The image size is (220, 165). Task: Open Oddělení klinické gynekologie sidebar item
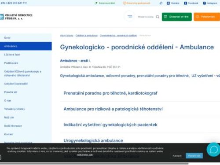click(x=26, y=73)
